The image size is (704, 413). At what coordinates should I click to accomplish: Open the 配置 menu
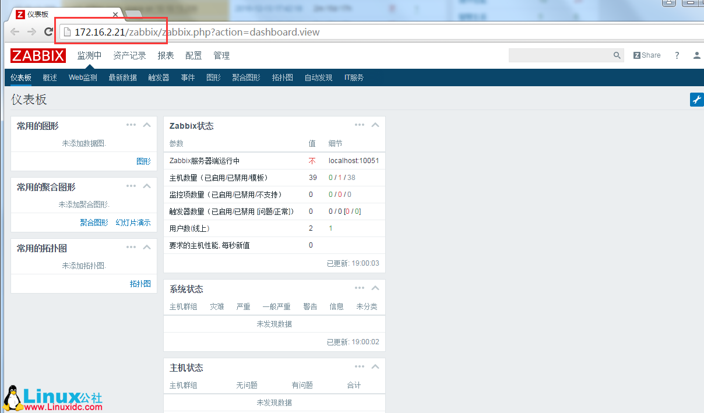(193, 55)
